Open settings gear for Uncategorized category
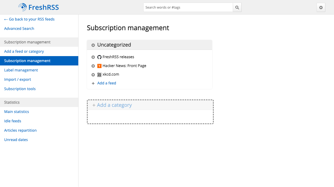334x187 pixels. click(93, 45)
